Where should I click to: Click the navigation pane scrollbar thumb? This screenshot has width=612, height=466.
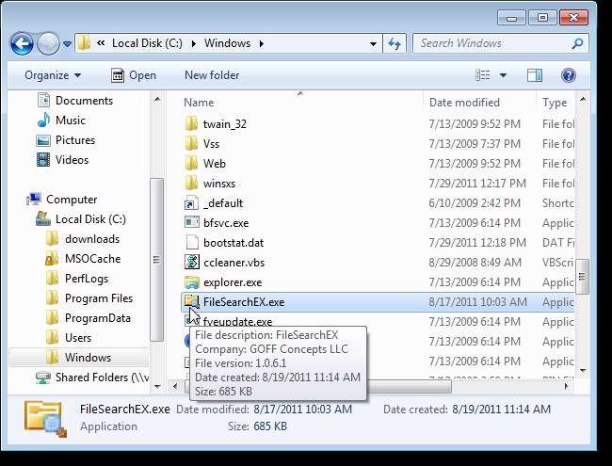pos(157,260)
